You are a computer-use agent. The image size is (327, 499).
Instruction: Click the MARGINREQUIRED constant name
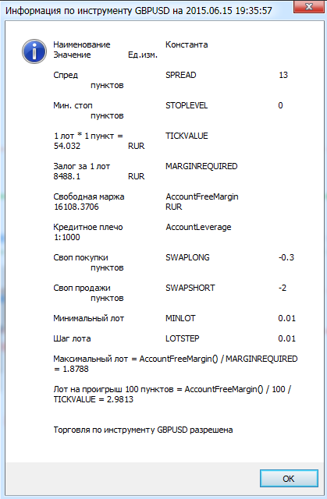(x=201, y=166)
